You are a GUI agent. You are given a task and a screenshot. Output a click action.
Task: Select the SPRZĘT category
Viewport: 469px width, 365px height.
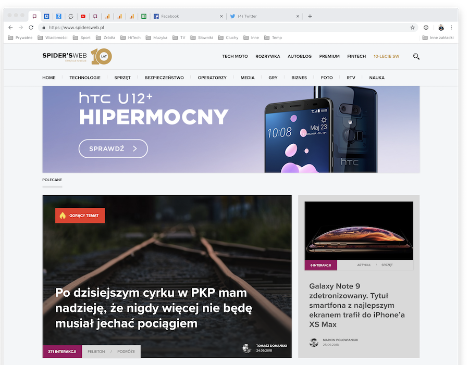point(122,78)
